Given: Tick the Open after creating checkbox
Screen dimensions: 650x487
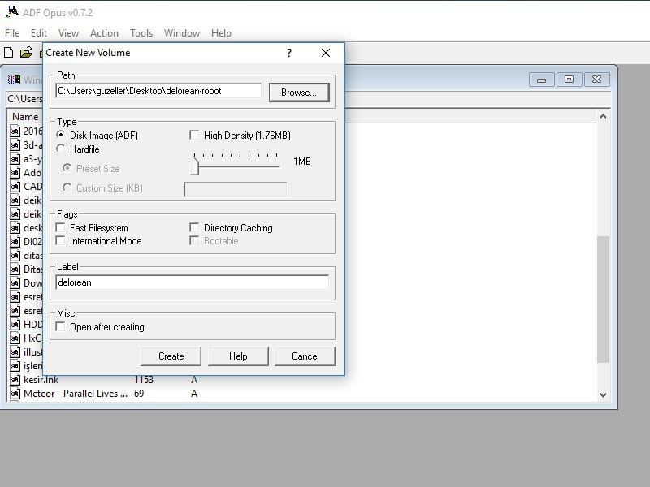Looking at the screenshot, I should click(x=60, y=326).
